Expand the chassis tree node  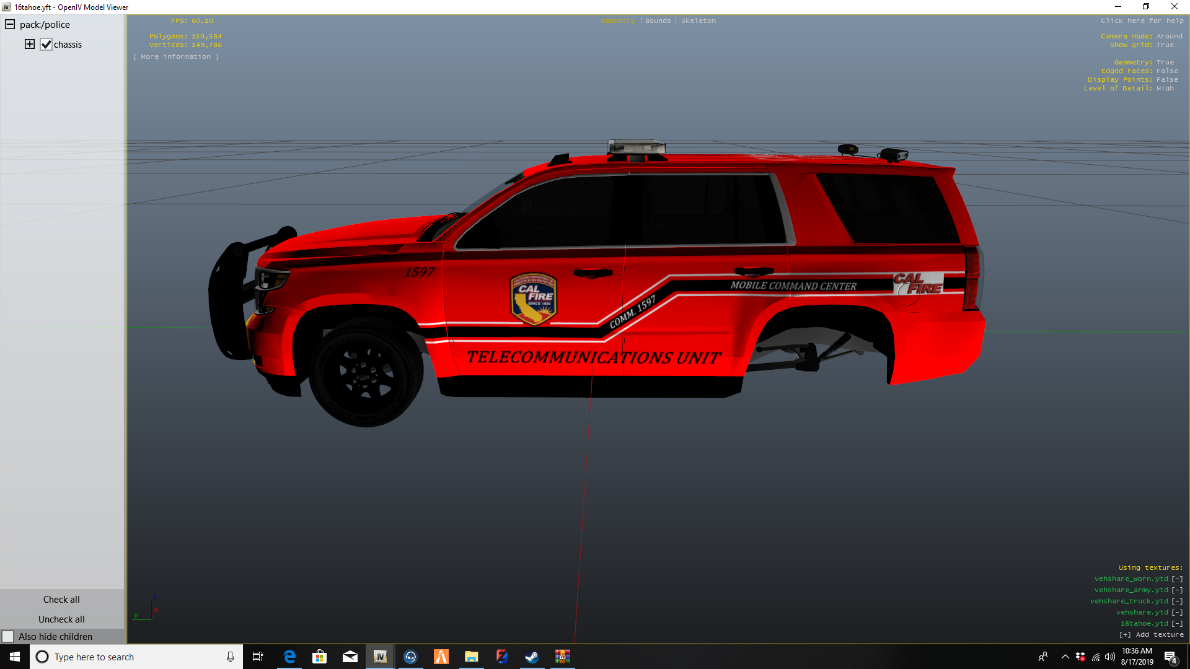pyautogui.click(x=30, y=44)
